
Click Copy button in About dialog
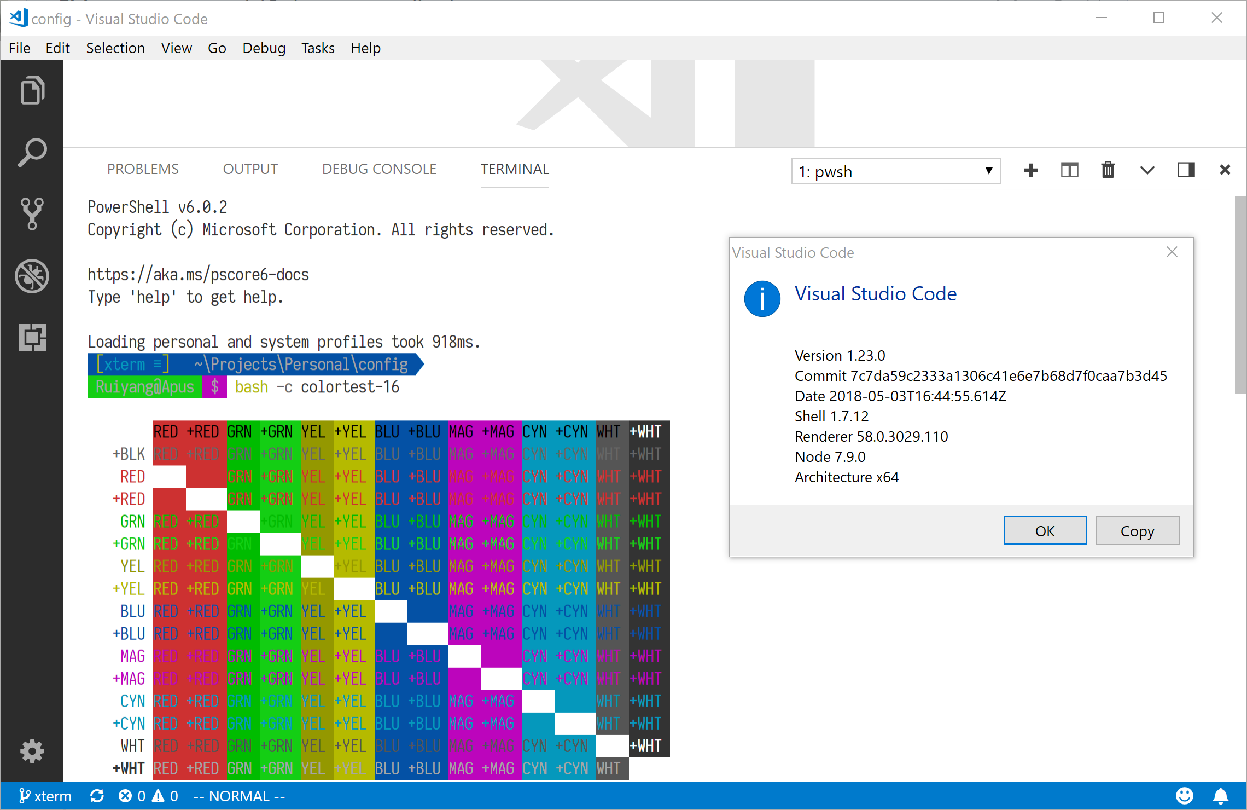point(1137,530)
